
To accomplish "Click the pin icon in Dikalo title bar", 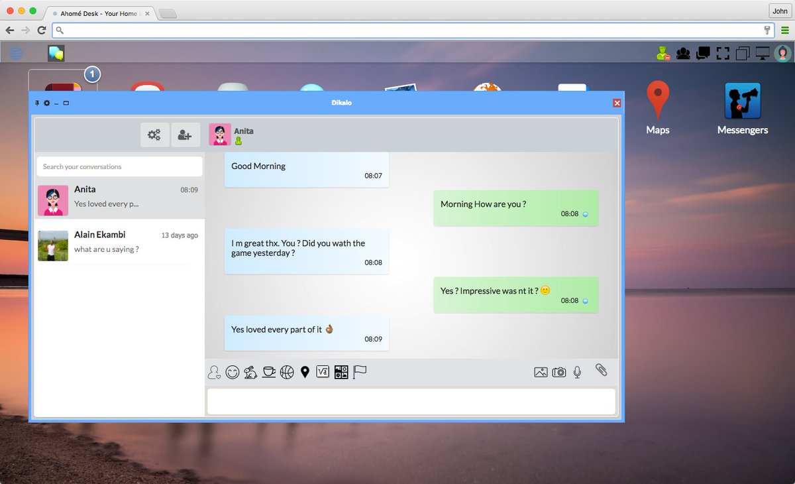I will [x=37, y=103].
